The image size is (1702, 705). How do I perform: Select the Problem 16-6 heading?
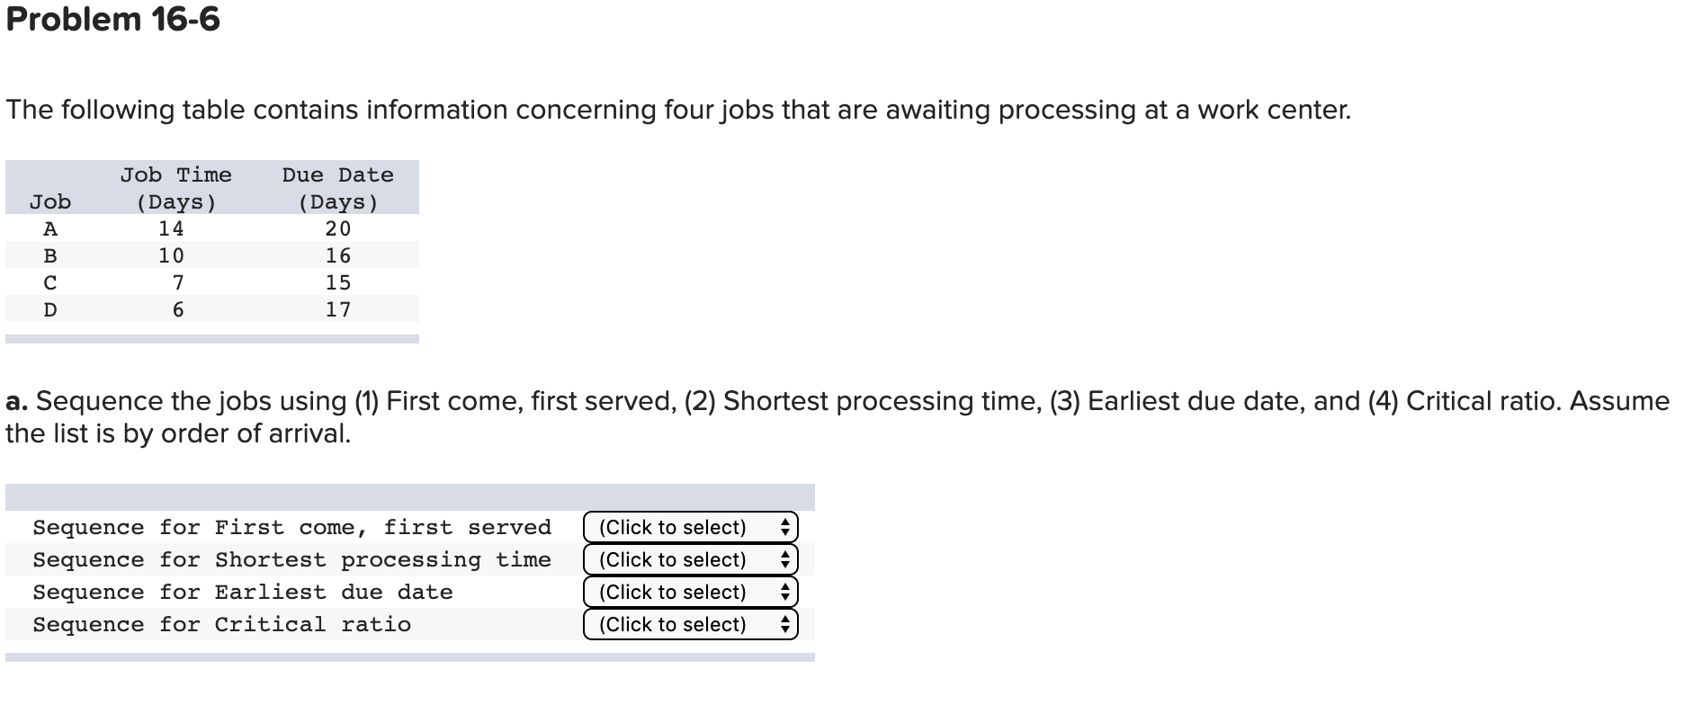pos(112,19)
